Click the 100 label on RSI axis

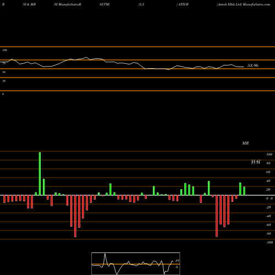tap(5, 50)
